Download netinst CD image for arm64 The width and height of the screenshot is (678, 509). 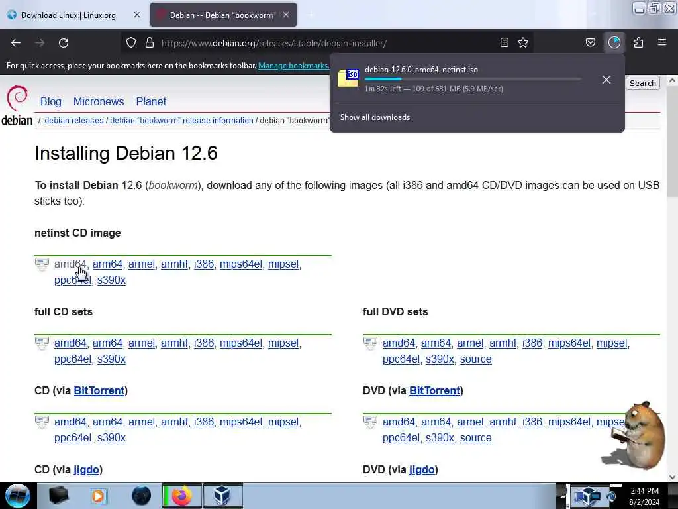[107, 264]
